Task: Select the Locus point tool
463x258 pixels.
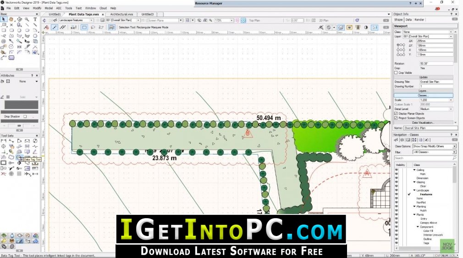Action: click(x=11, y=25)
